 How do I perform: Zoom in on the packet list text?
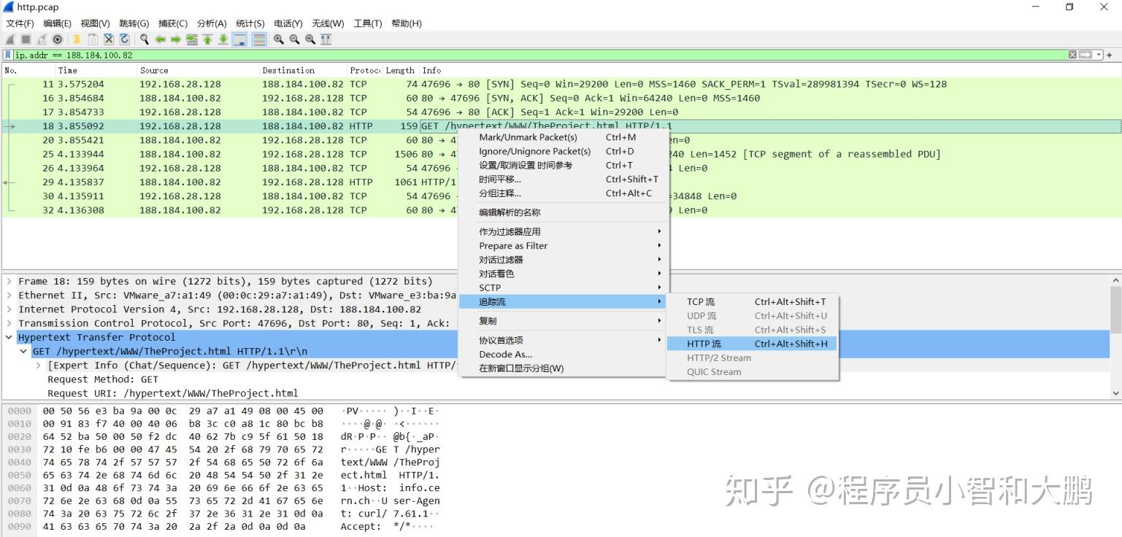pos(277,39)
